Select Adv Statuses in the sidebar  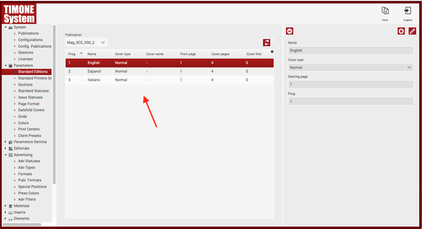click(29, 161)
